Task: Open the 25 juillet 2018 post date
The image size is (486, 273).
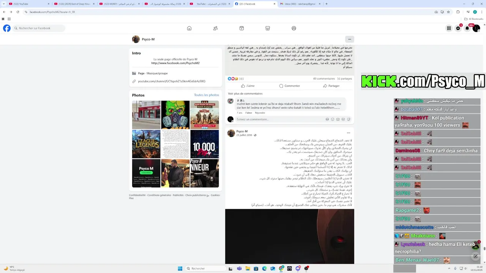Action: pos(244,135)
